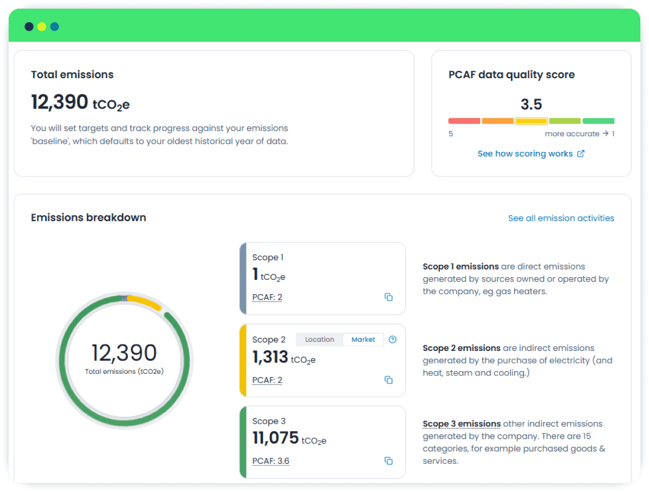Click PCAF: 3.6 label in Scope 3 card
Screen dimensions: 649x492
271,461
